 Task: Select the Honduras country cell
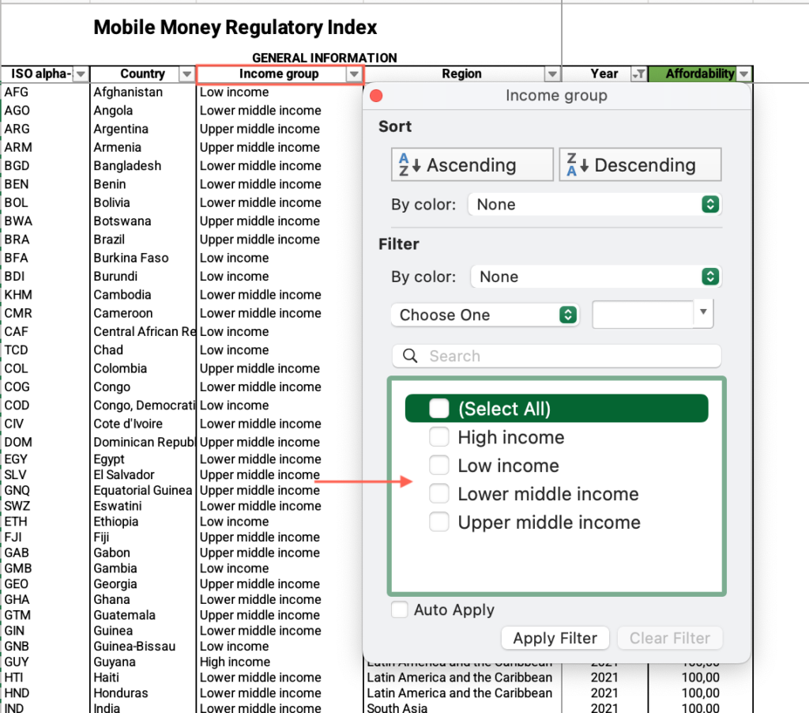(x=143, y=693)
